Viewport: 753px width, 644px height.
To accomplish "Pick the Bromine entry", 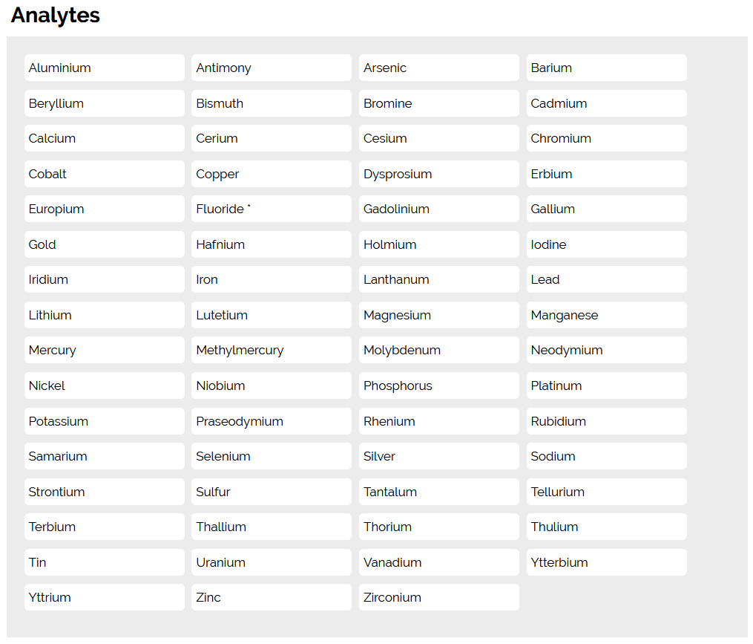I will (x=439, y=103).
